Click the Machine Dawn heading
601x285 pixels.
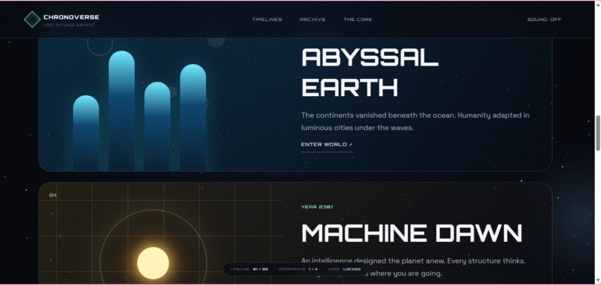[x=412, y=233]
